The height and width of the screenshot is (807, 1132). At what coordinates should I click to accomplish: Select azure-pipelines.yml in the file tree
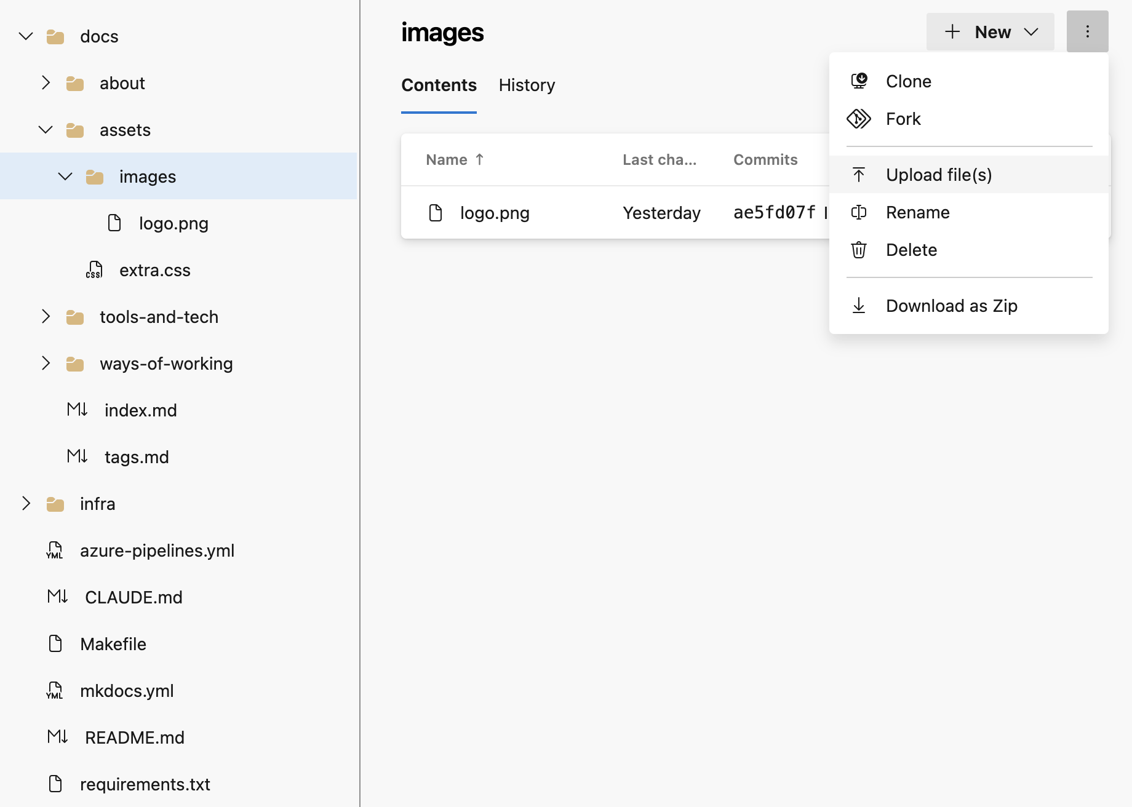point(157,551)
